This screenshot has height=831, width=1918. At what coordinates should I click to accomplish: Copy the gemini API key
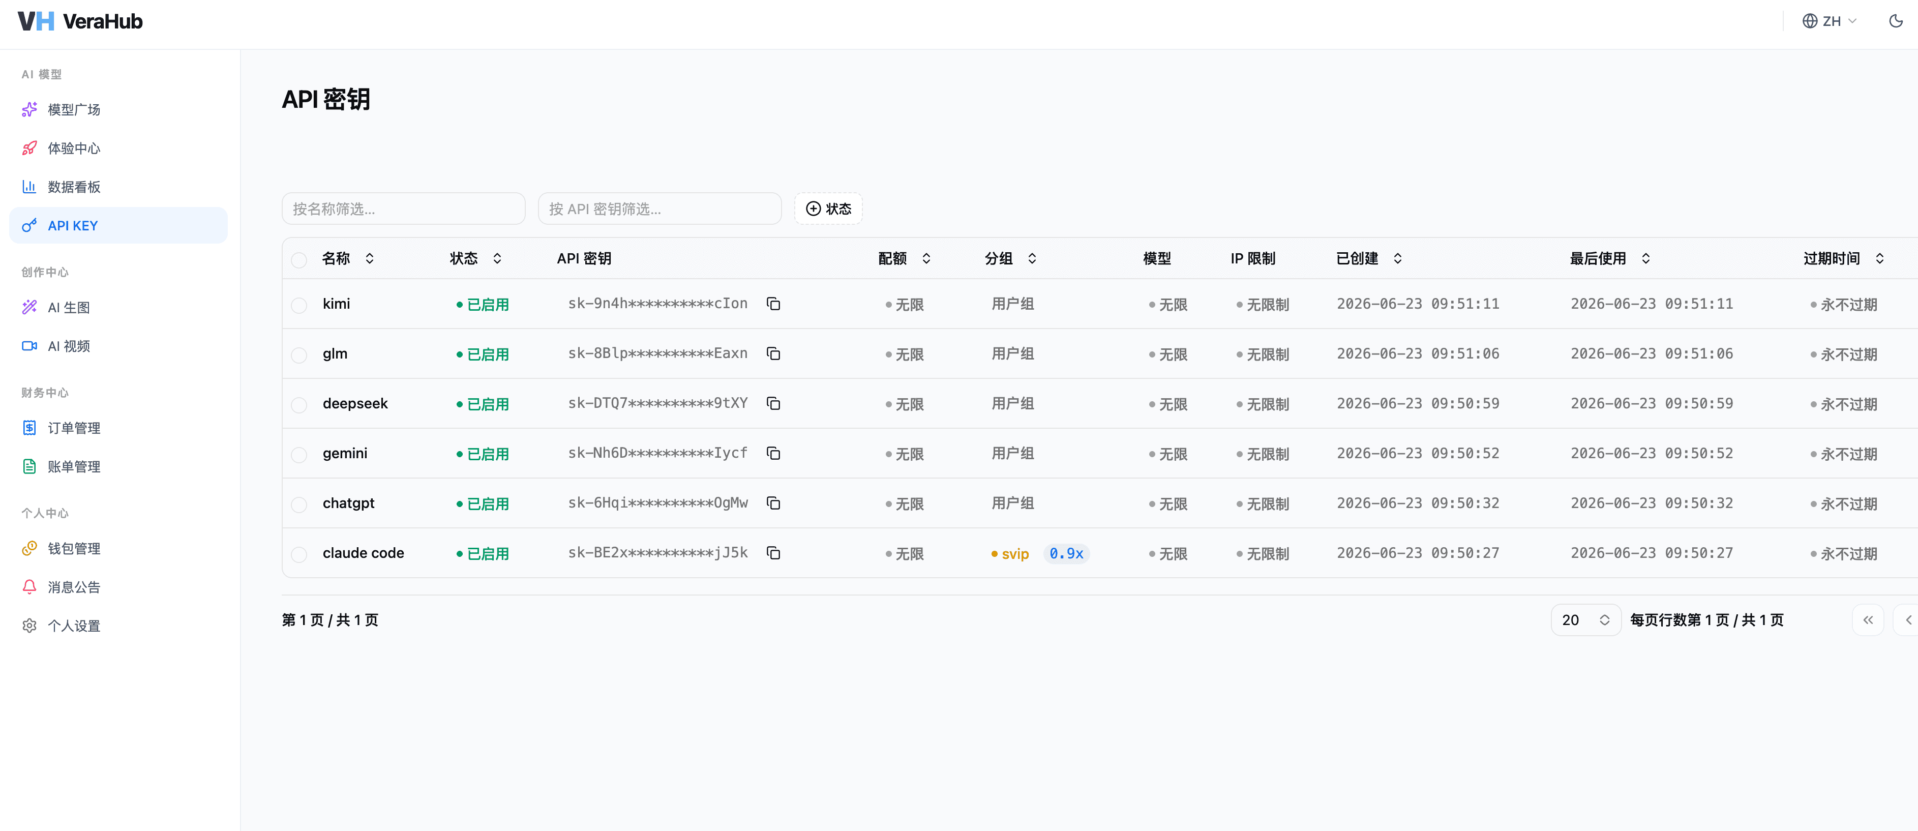[x=773, y=454]
